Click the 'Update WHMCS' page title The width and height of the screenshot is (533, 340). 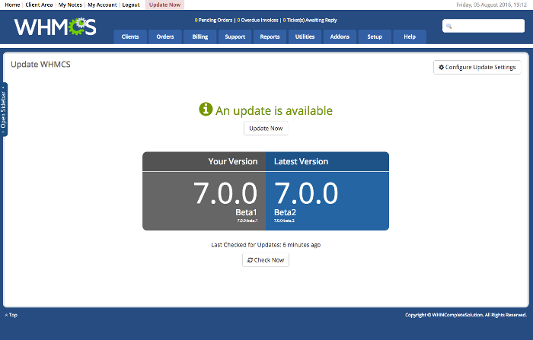click(x=40, y=65)
